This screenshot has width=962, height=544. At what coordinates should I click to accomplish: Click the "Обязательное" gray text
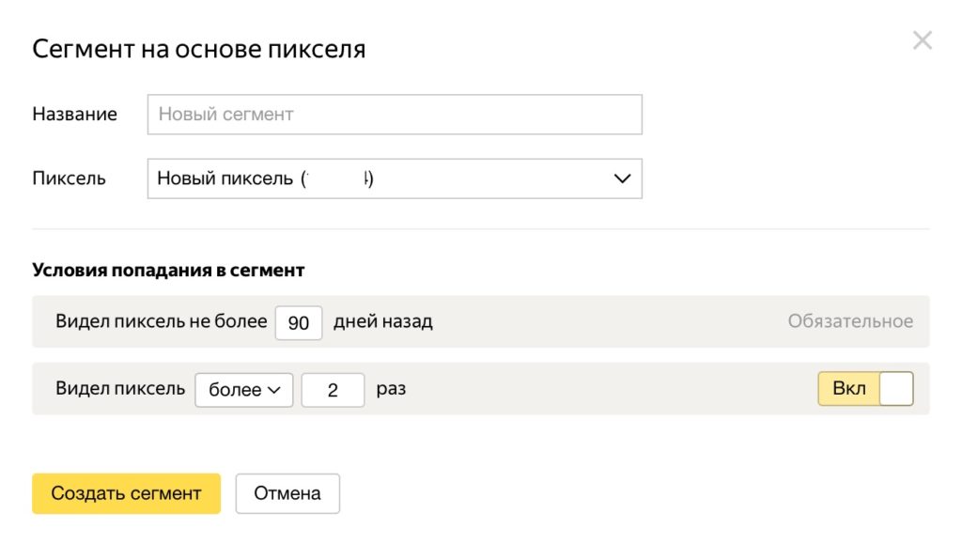(850, 322)
